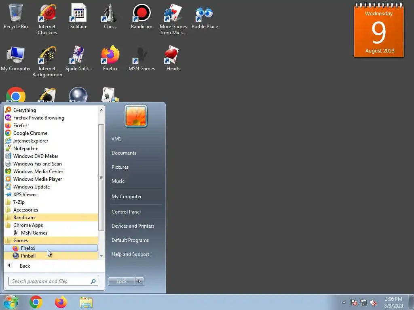The width and height of the screenshot is (414, 310).
Task: Click the muted volume tray icon
Action: [373, 302]
